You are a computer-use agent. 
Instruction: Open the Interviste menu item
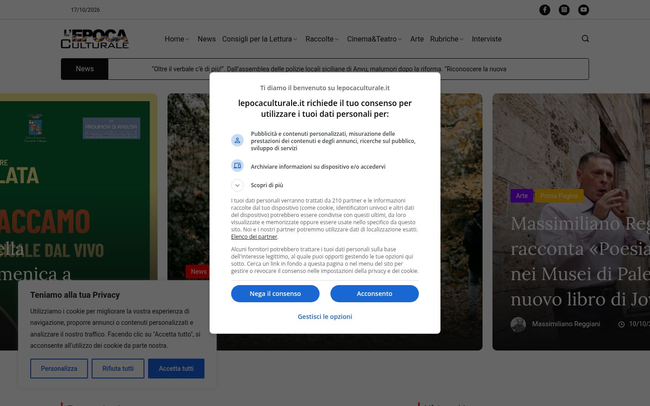(x=487, y=39)
